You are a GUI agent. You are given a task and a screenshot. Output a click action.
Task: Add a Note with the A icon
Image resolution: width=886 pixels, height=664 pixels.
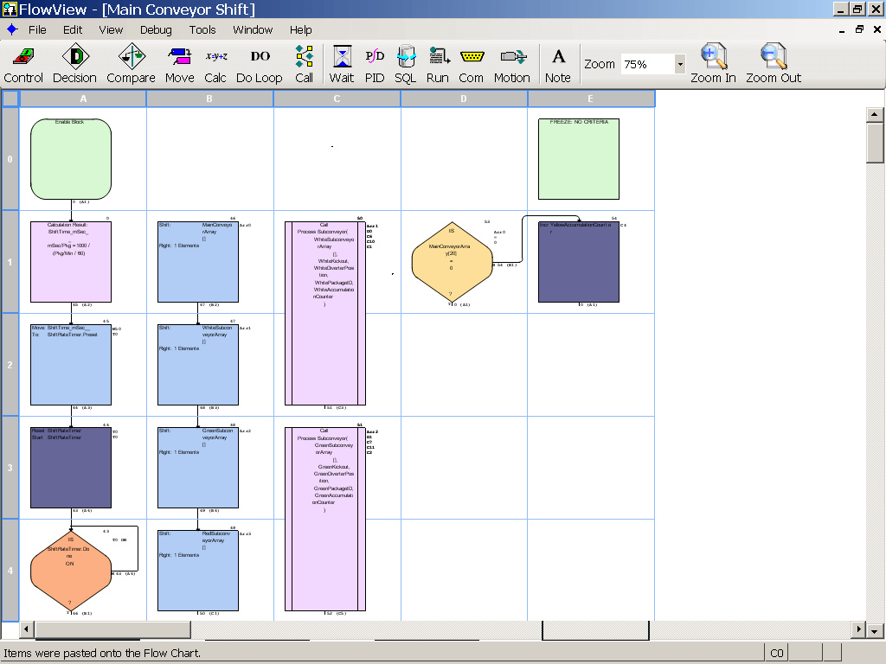click(x=558, y=64)
